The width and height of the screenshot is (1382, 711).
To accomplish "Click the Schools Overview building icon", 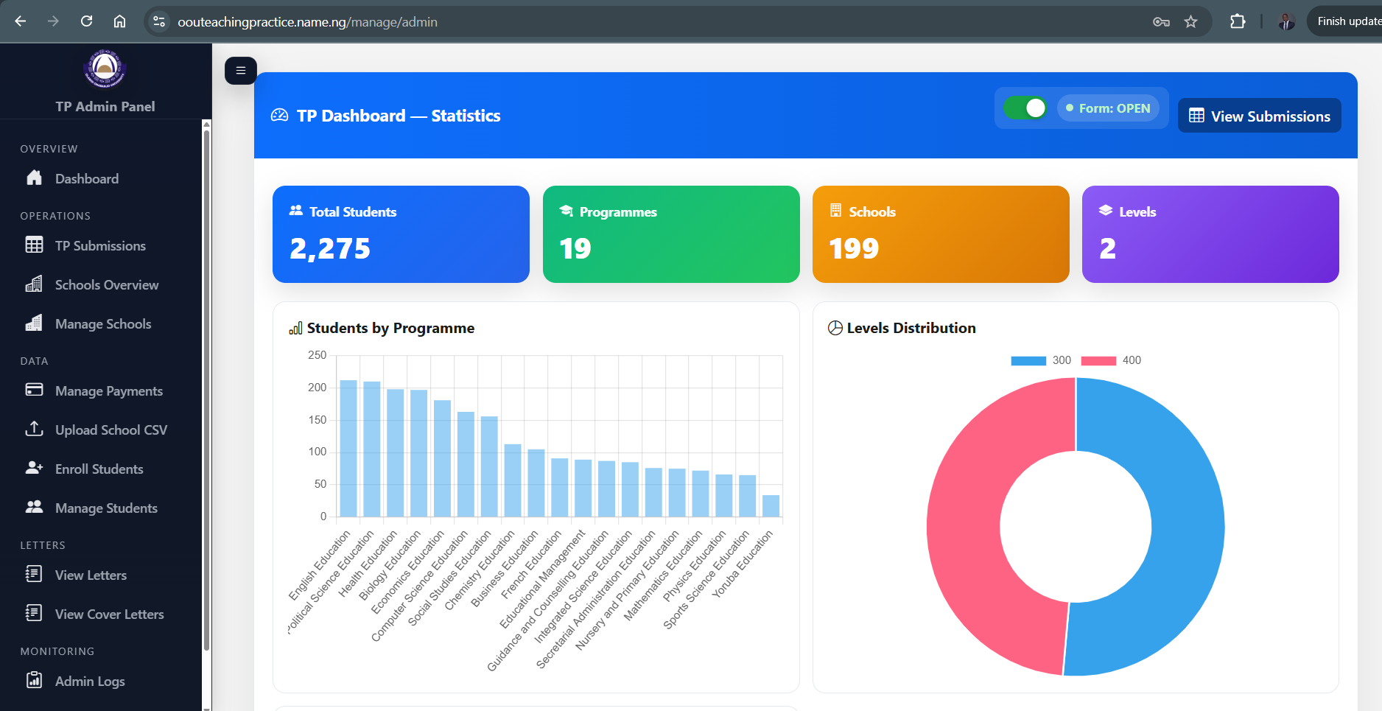I will tap(34, 284).
